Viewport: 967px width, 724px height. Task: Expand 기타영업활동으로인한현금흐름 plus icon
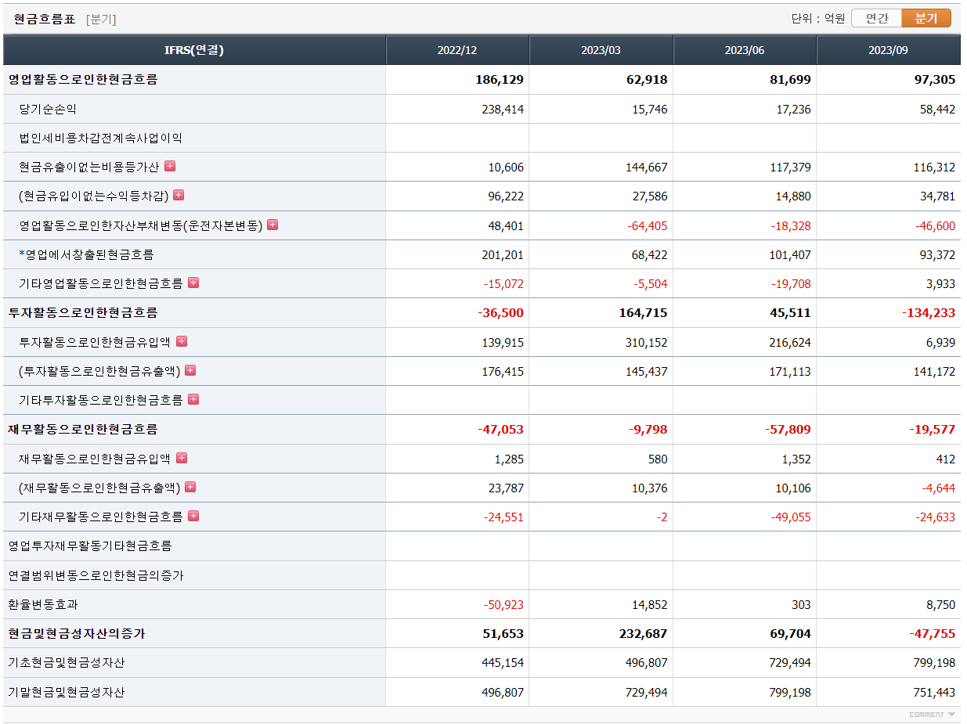click(193, 283)
